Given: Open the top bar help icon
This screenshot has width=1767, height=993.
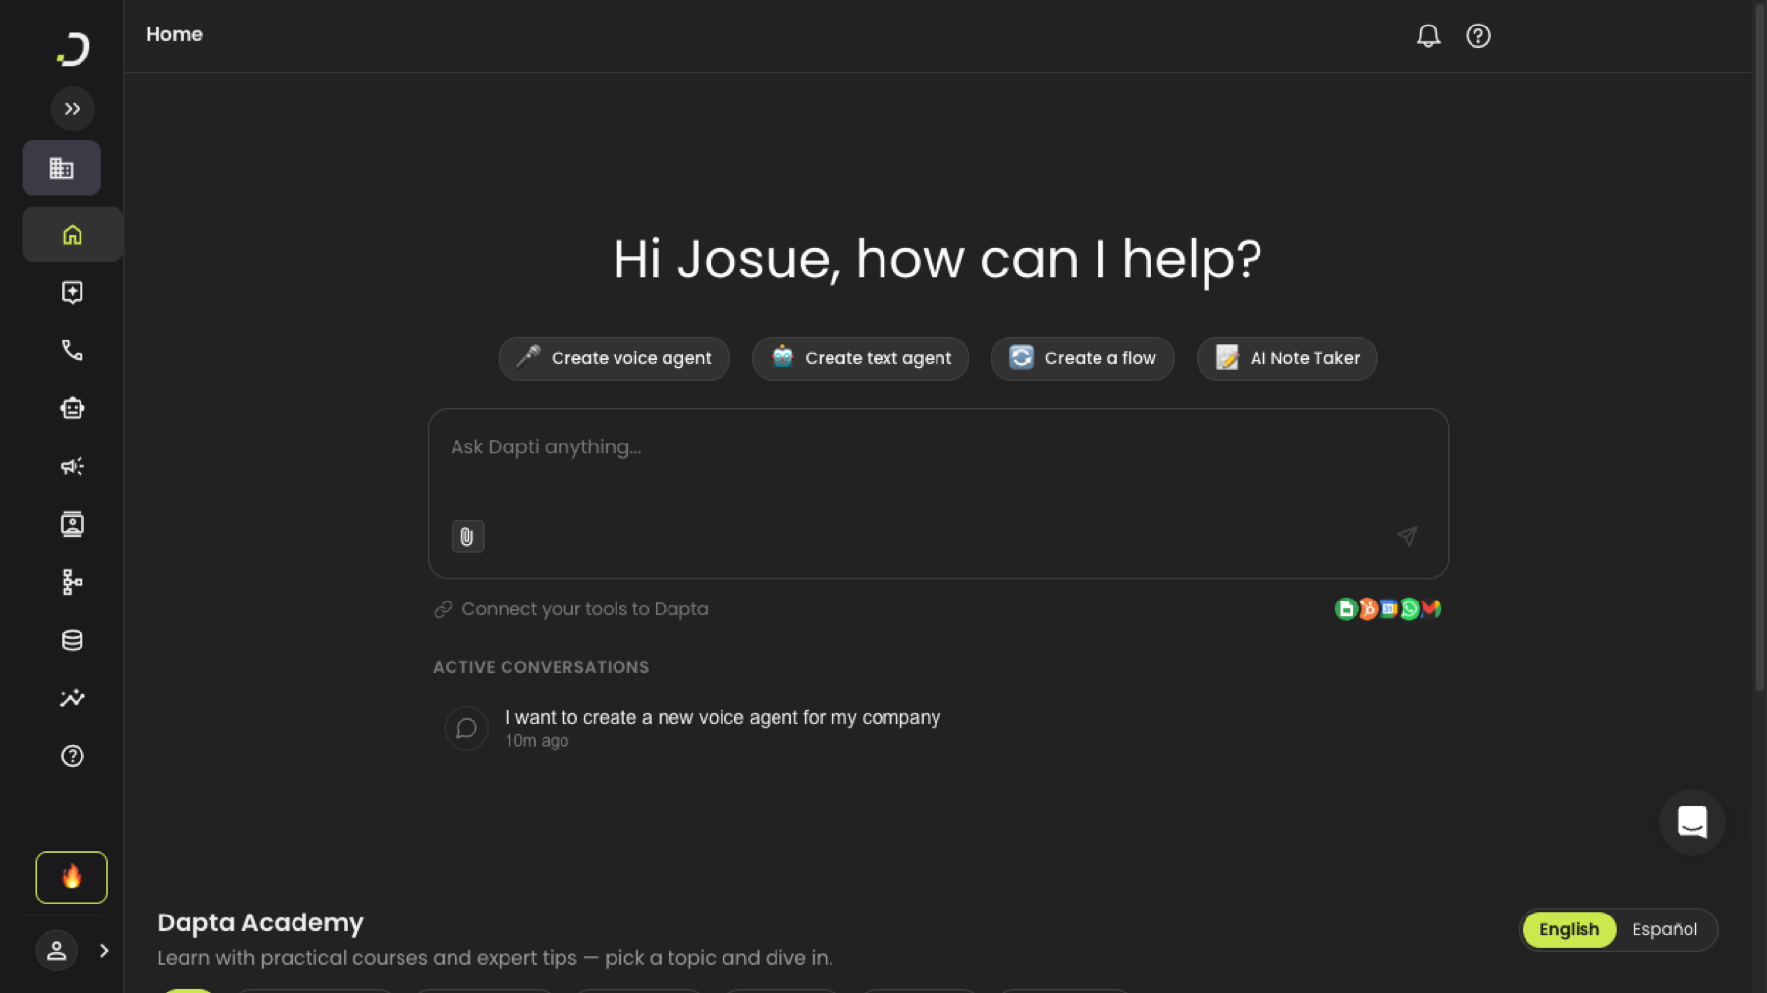Looking at the screenshot, I should 1478,36.
